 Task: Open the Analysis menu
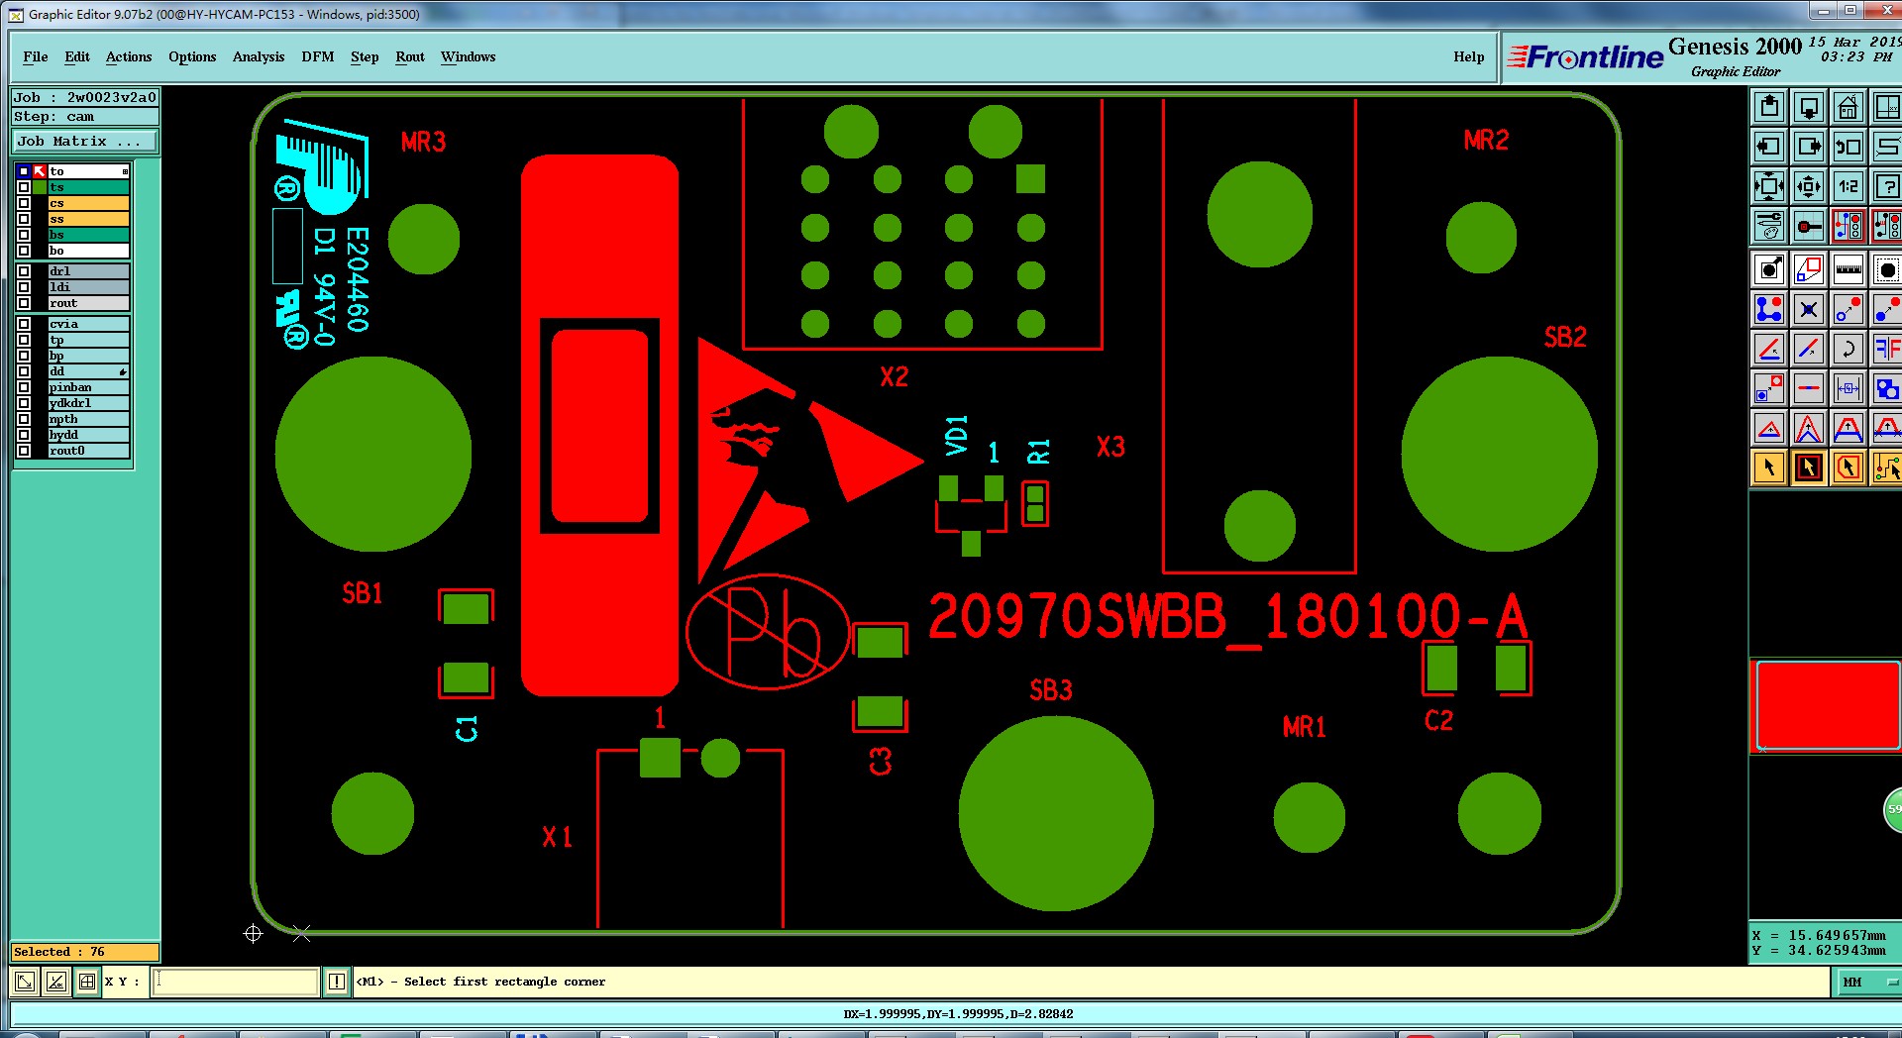click(x=259, y=56)
